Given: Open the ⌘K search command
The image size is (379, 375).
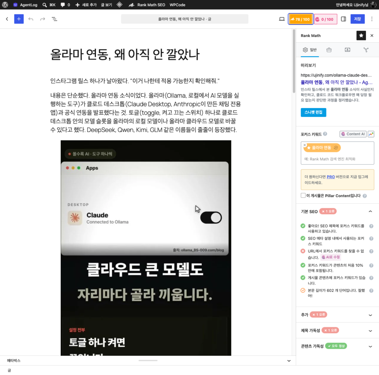Looking at the screenshot, I should click(x=49, y=4).
